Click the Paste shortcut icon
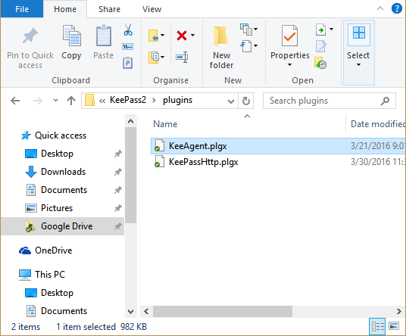406x336 pixels. [x=128, y=63]
